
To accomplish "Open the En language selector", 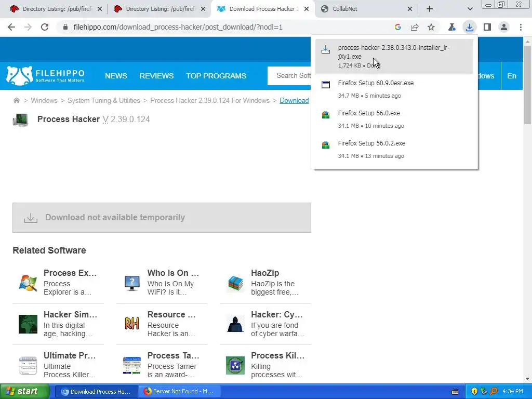I will (x=512, y=76).
